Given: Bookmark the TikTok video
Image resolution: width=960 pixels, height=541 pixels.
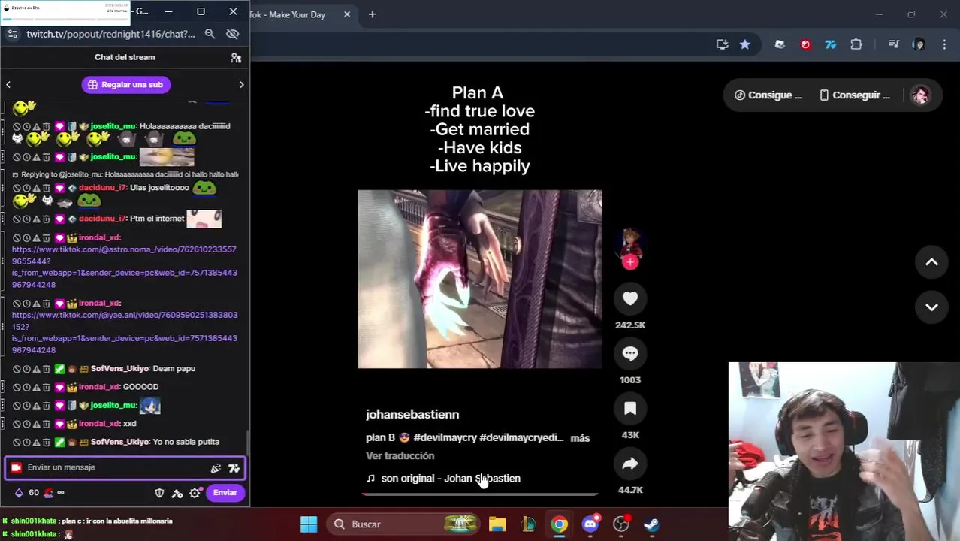Looking at the screenshot, I should pyautogui.click(x=630, y=409).
